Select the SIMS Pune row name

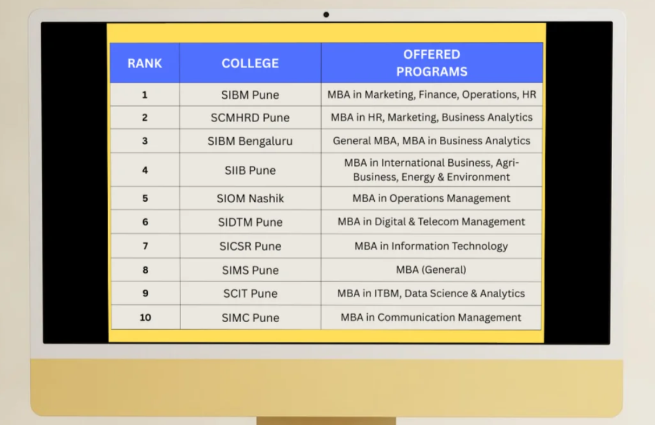250,270
